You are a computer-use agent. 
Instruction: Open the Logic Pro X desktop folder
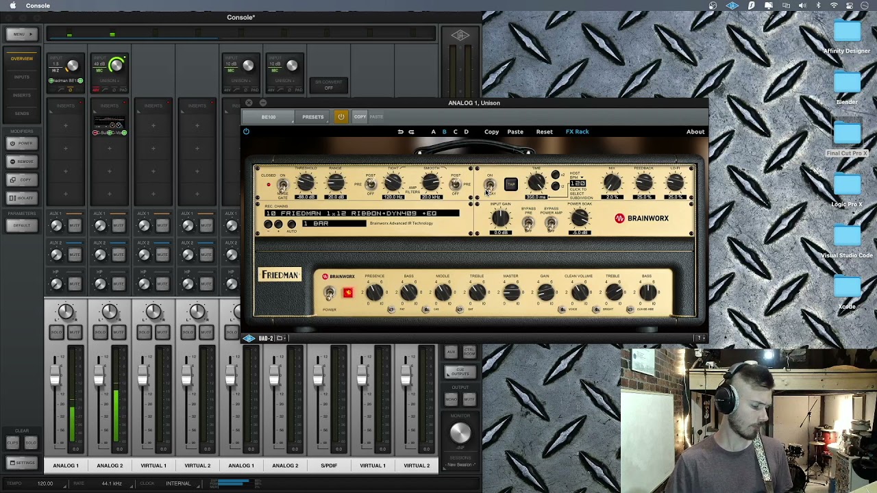(847, 185)
